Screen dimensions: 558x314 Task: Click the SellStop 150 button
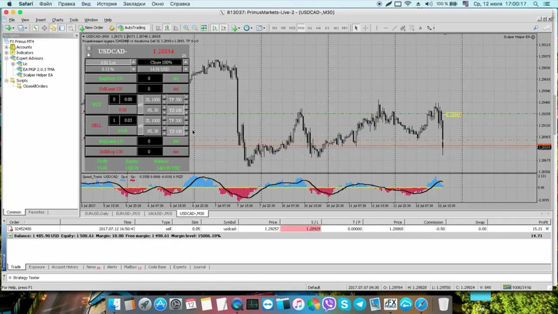point(110,152)
